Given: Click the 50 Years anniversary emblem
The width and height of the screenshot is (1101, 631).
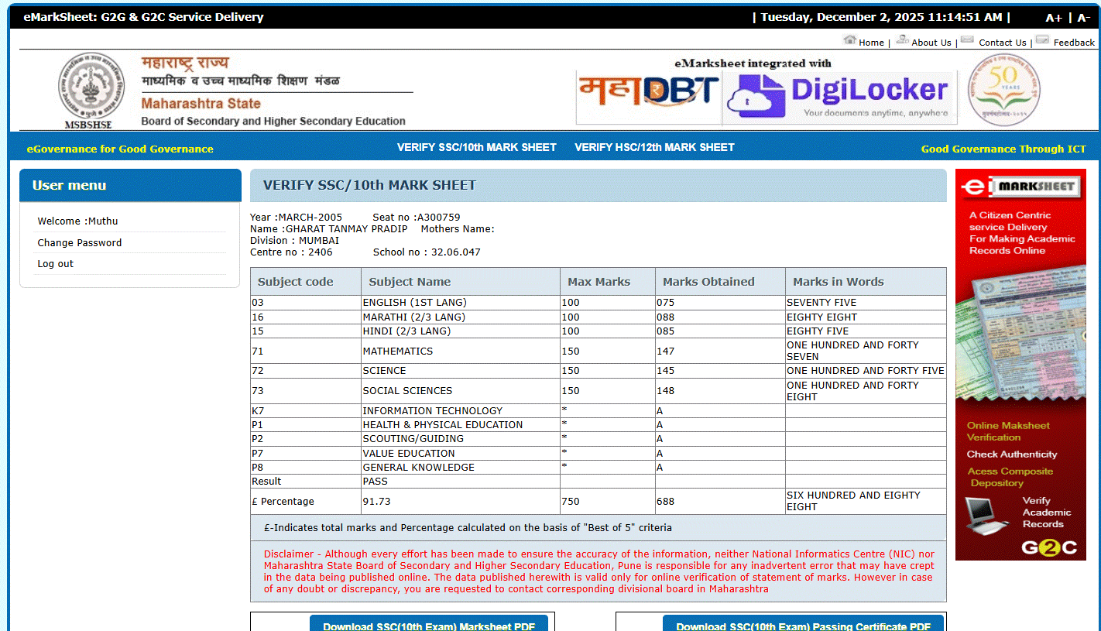Looking at the screenshot, I should [1004, 88].
